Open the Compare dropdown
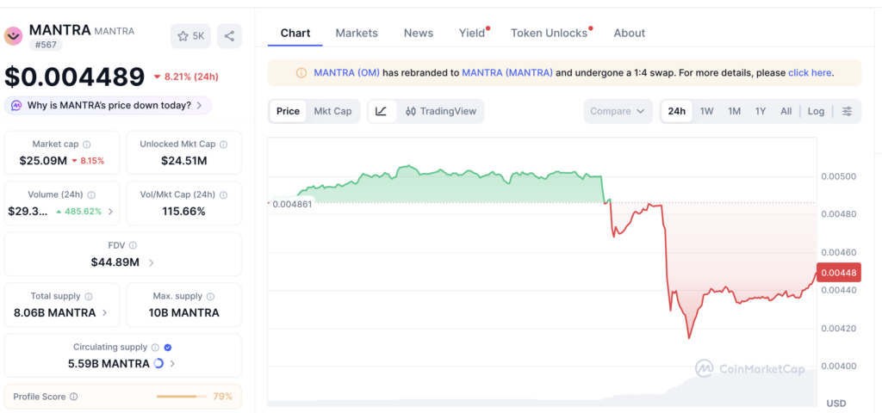 618,111
